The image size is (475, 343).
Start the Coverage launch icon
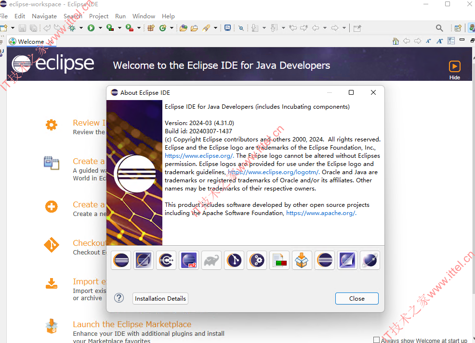tap(110, 28)
